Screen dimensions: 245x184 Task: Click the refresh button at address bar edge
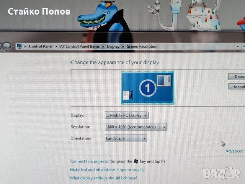point(243,46)
